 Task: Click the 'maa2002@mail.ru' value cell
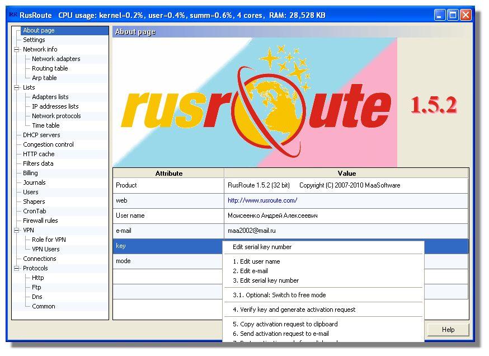[346, 231]
